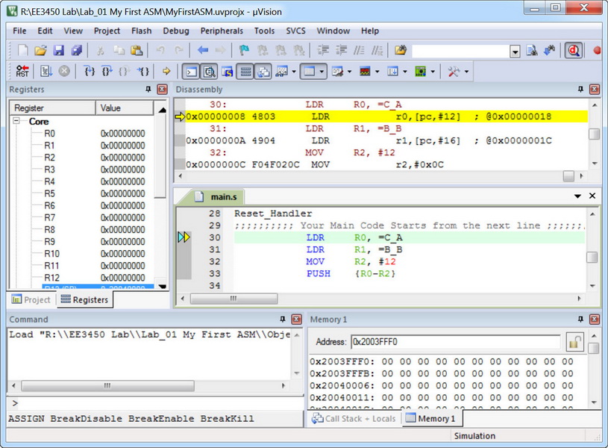Click the Reset CPU (RST) icon

coord(22,71)
